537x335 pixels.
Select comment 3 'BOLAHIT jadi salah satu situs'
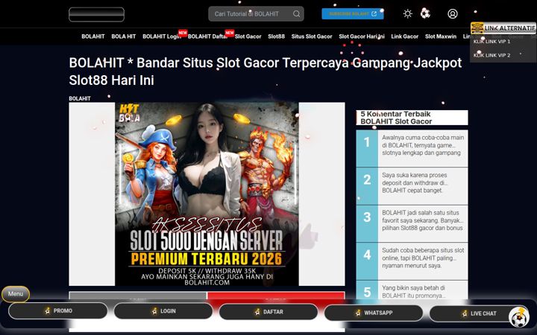(x=423, y=220)
